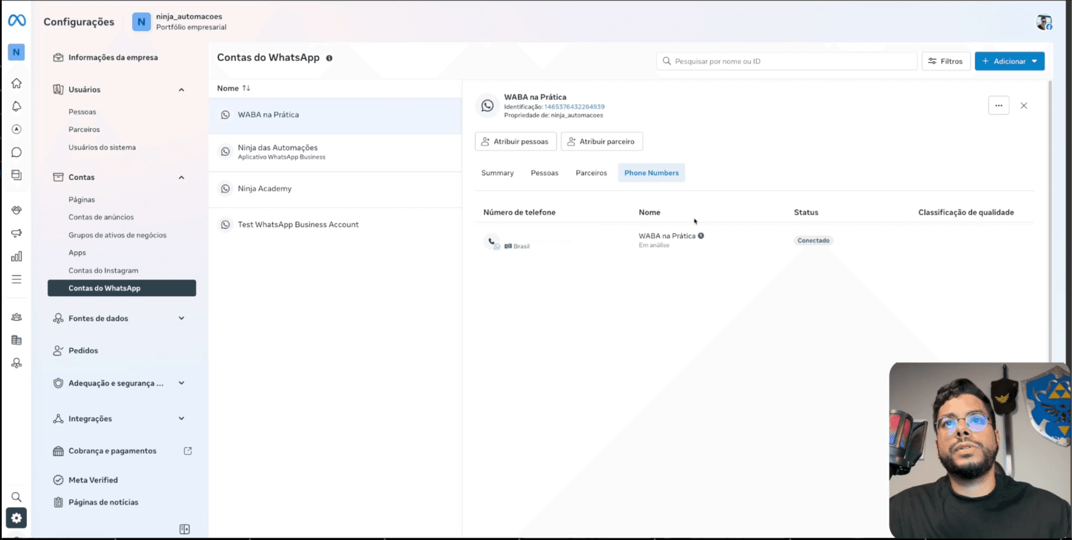Open the search icon near the sidebar bottom

click(x=17, y=496)
